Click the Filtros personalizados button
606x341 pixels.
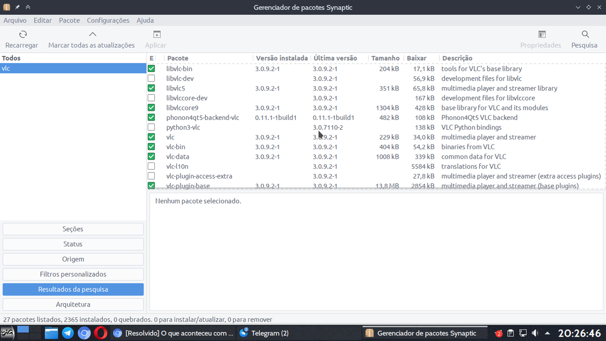73,274
